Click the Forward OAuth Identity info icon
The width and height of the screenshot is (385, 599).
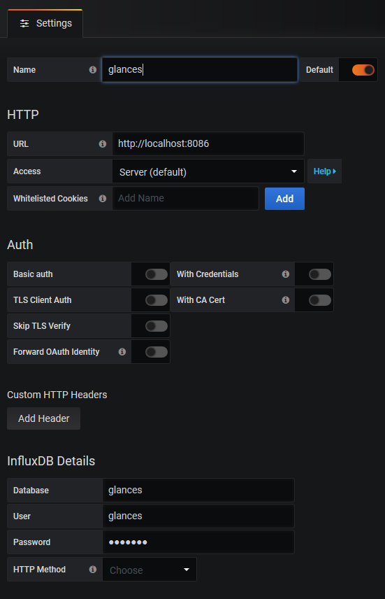[x=122, y=351]
